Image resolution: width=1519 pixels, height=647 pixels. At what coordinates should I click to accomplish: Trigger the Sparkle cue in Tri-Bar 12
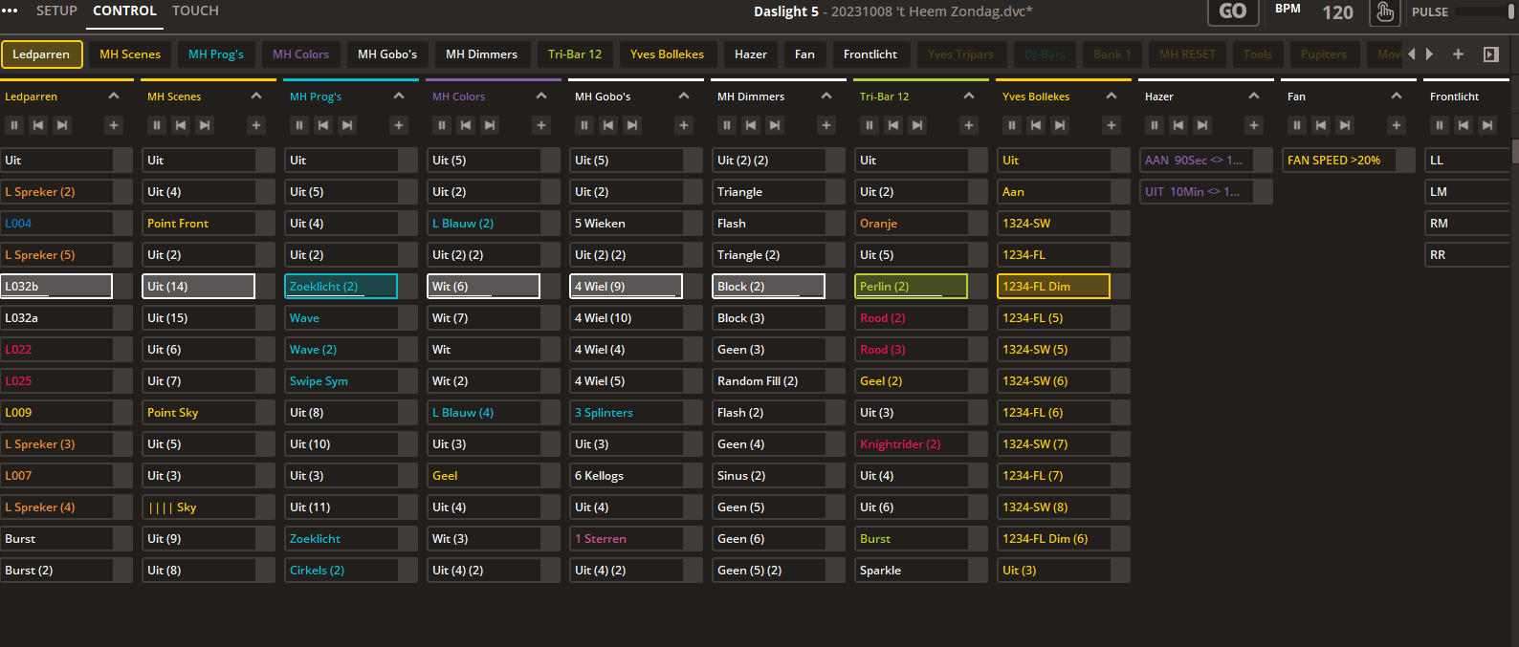point(911,571)
